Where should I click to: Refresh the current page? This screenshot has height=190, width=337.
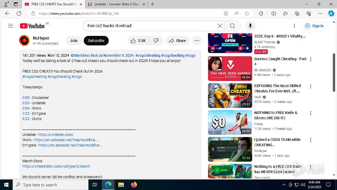click(19, 13)
